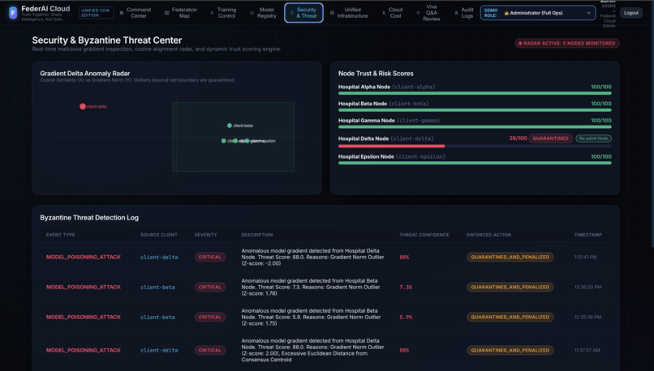
Task: Open the Federation Map tab
Action: point(181,13)
